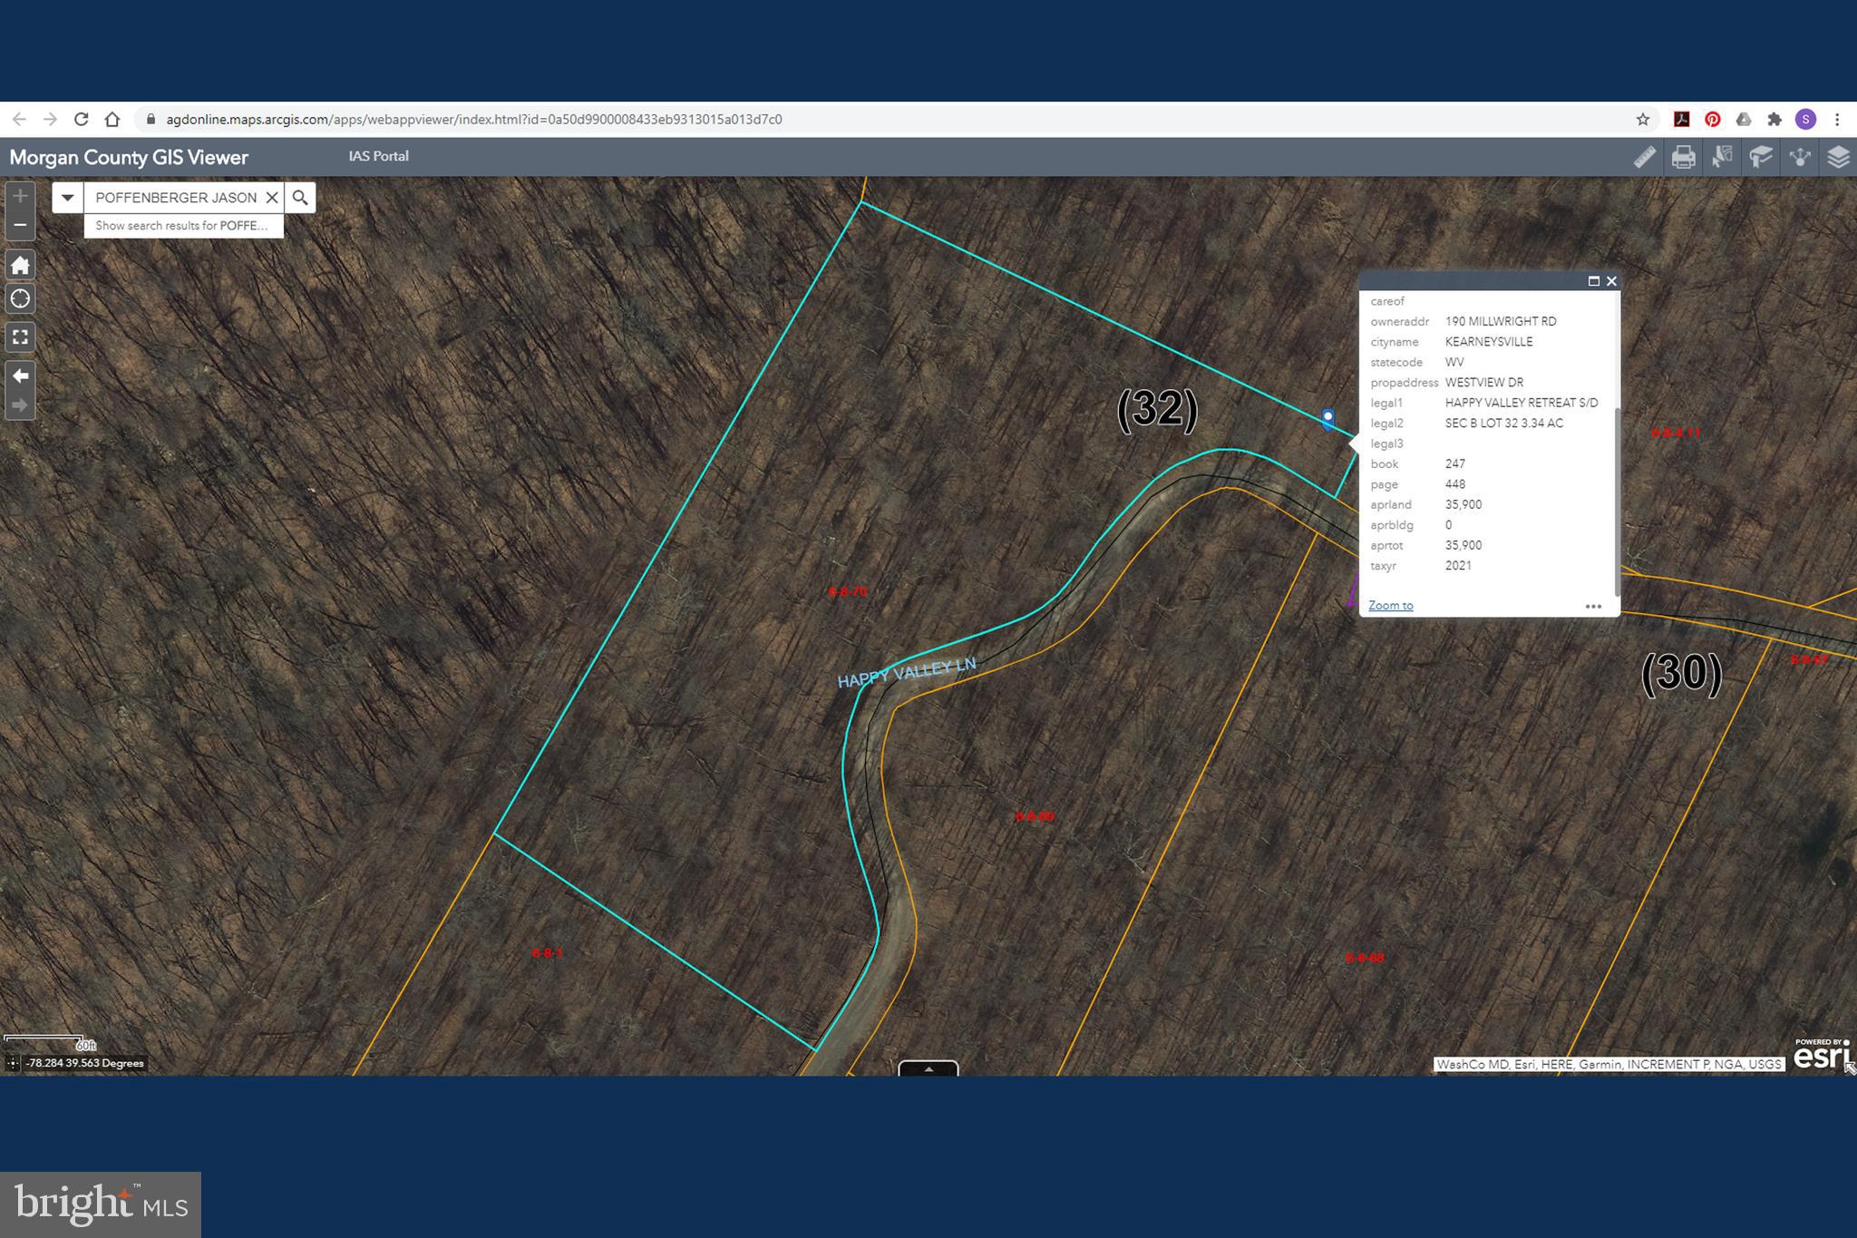Select 'Show search results for POFFE...' suggestion

[182, 226]
